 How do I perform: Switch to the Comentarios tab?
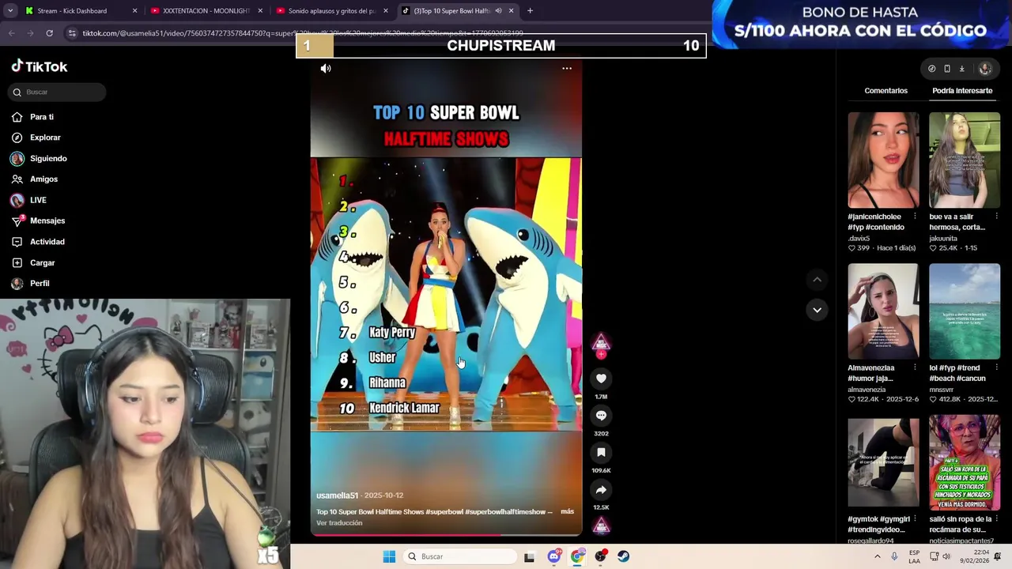click(885, 91)
